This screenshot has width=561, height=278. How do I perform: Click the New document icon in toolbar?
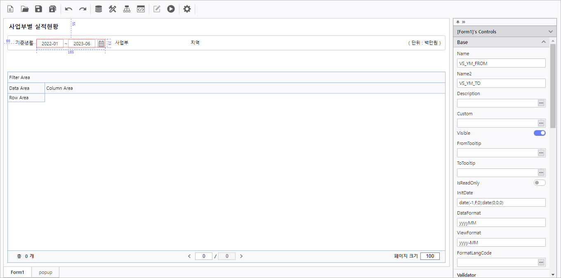(x=10, y=9)
